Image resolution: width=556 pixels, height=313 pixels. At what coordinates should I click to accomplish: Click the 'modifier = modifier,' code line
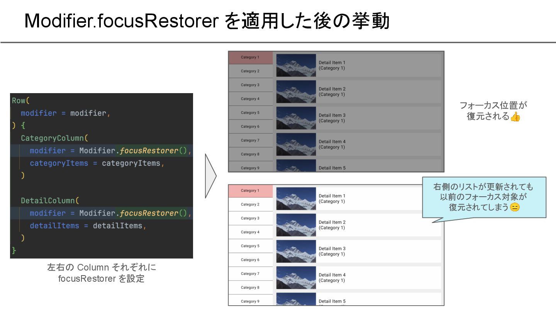(66, 113)
